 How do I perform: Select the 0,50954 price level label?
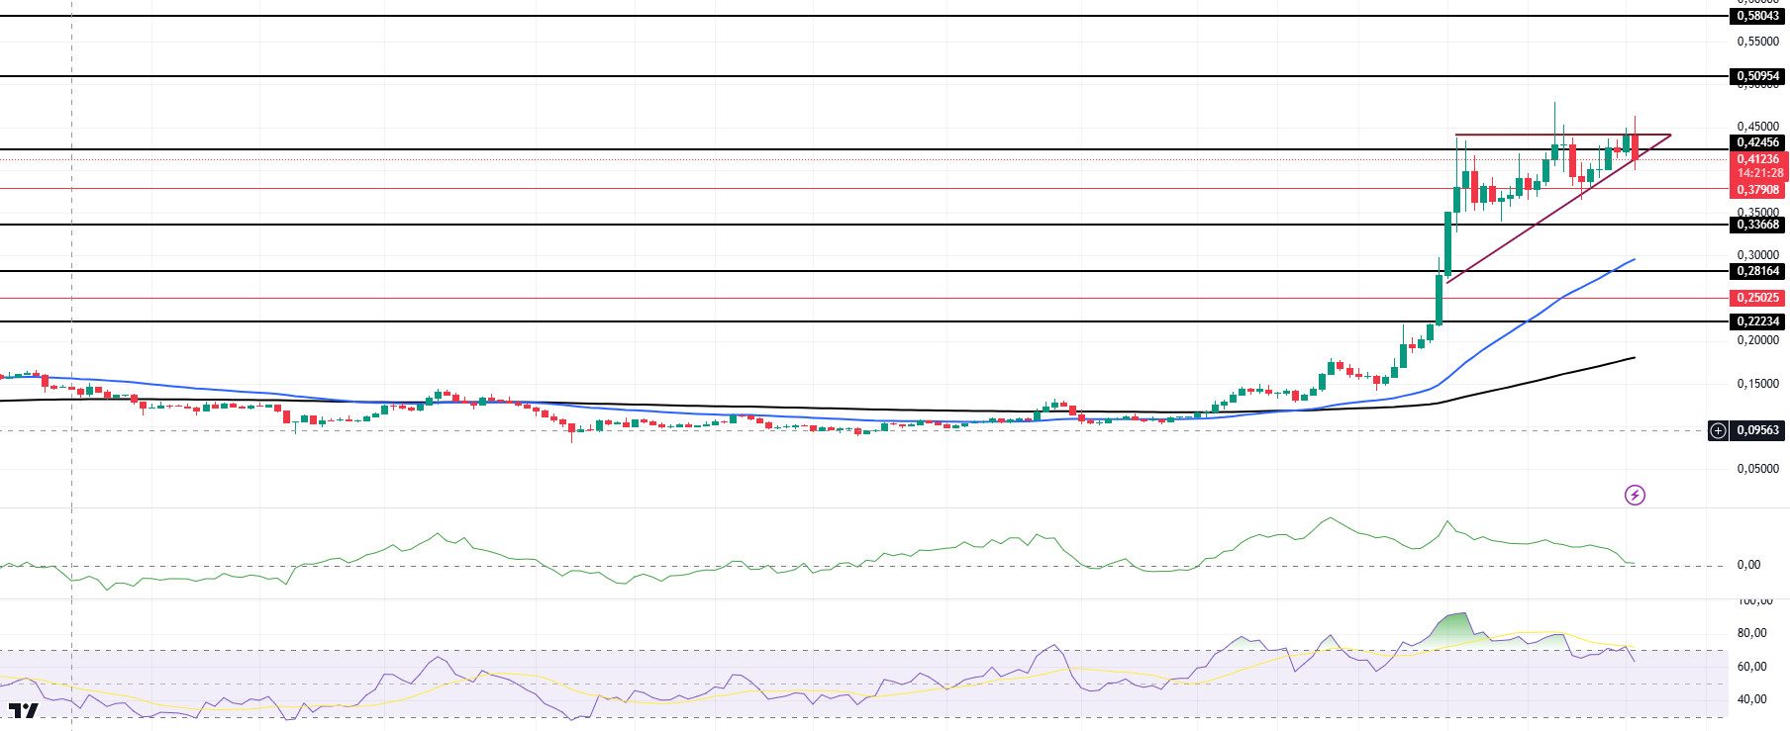point(1757,76)
